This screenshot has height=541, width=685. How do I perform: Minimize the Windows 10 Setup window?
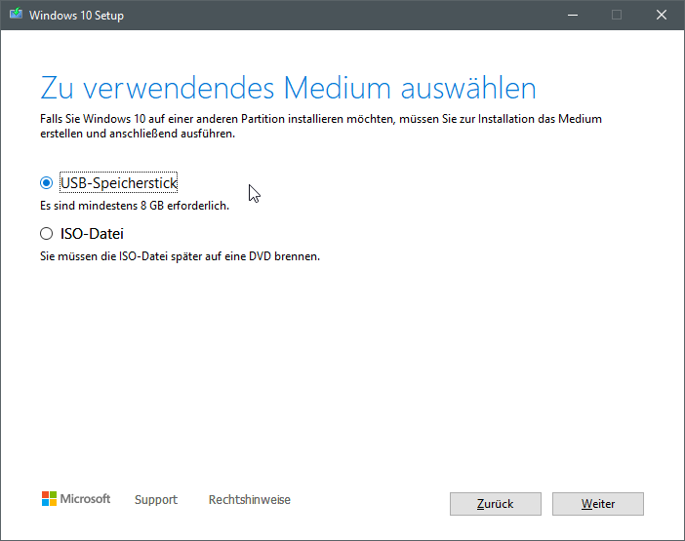(571, 16)
